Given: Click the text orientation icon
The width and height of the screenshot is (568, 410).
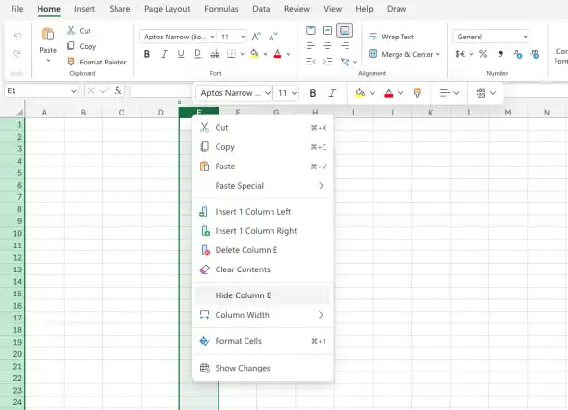Looking at the screenshot, I should (345, 62).
